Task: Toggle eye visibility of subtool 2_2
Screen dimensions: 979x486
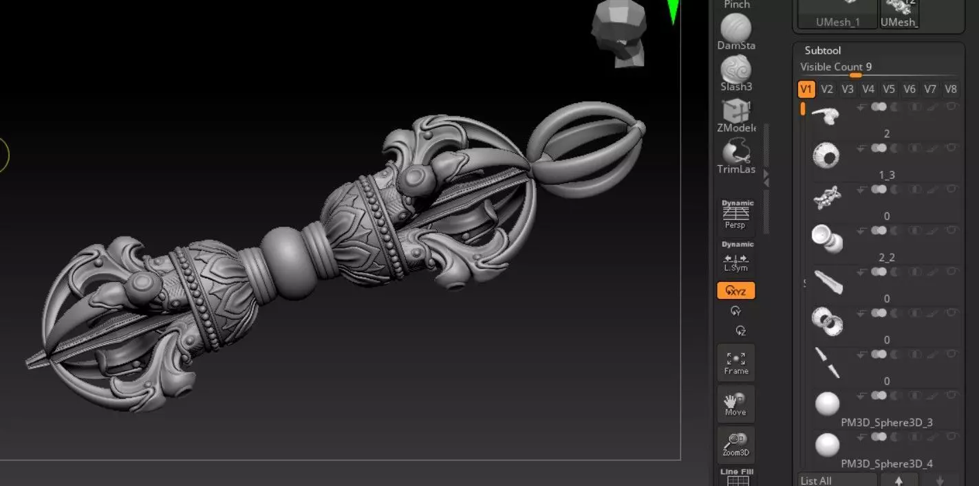Action: [952, 230]
